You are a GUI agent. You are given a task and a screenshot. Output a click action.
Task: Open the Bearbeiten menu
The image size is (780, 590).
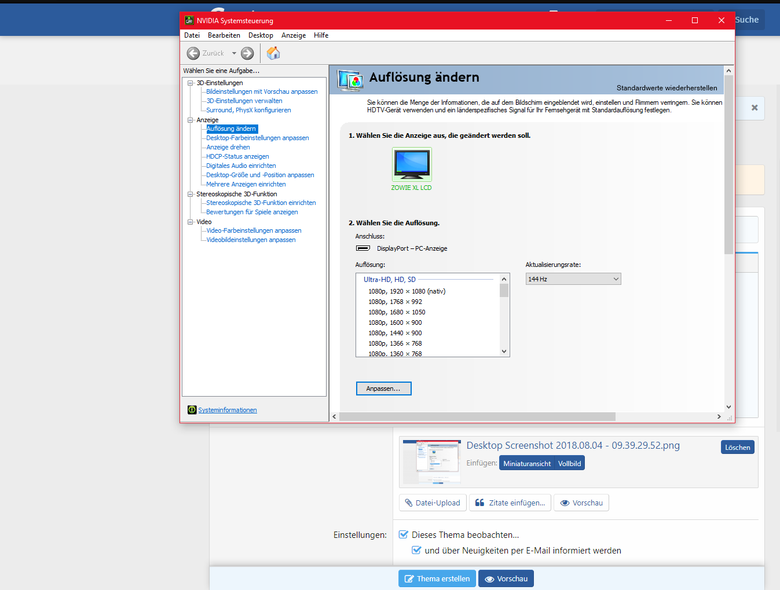tap(224, 35)
